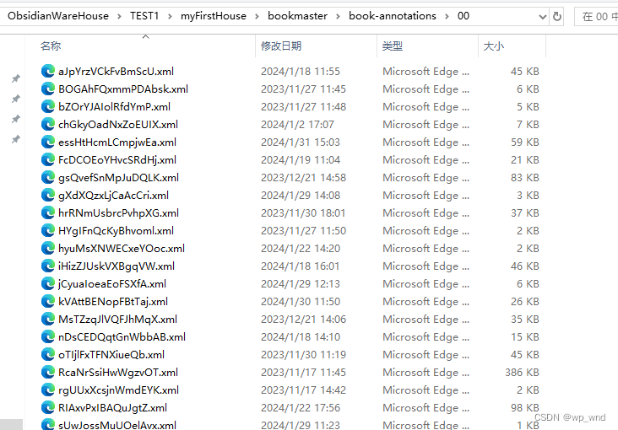Go to ObsidianWareHouse in breadcrumb
Image resolution: width=618 pixels, height=430 pixels.
pyautogui.click(x=58, y=16)
